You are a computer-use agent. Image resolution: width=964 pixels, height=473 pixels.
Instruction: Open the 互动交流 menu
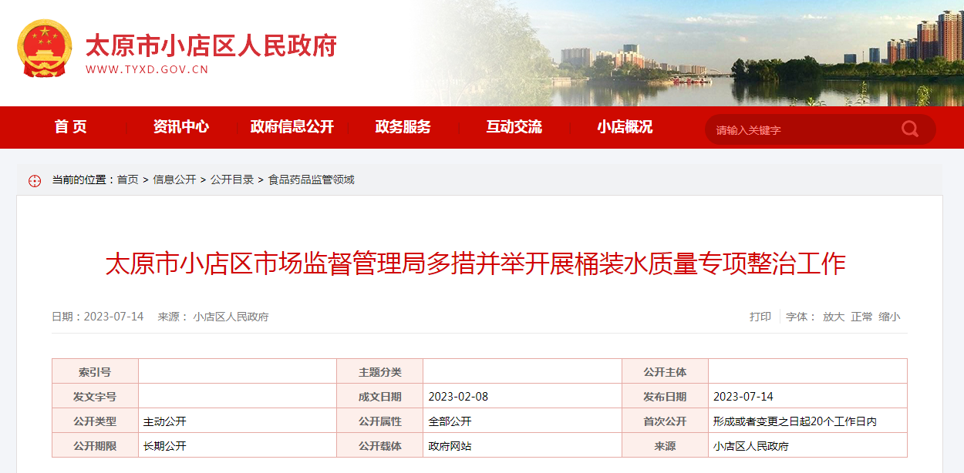pyautogui.click(x=514, y=127)
